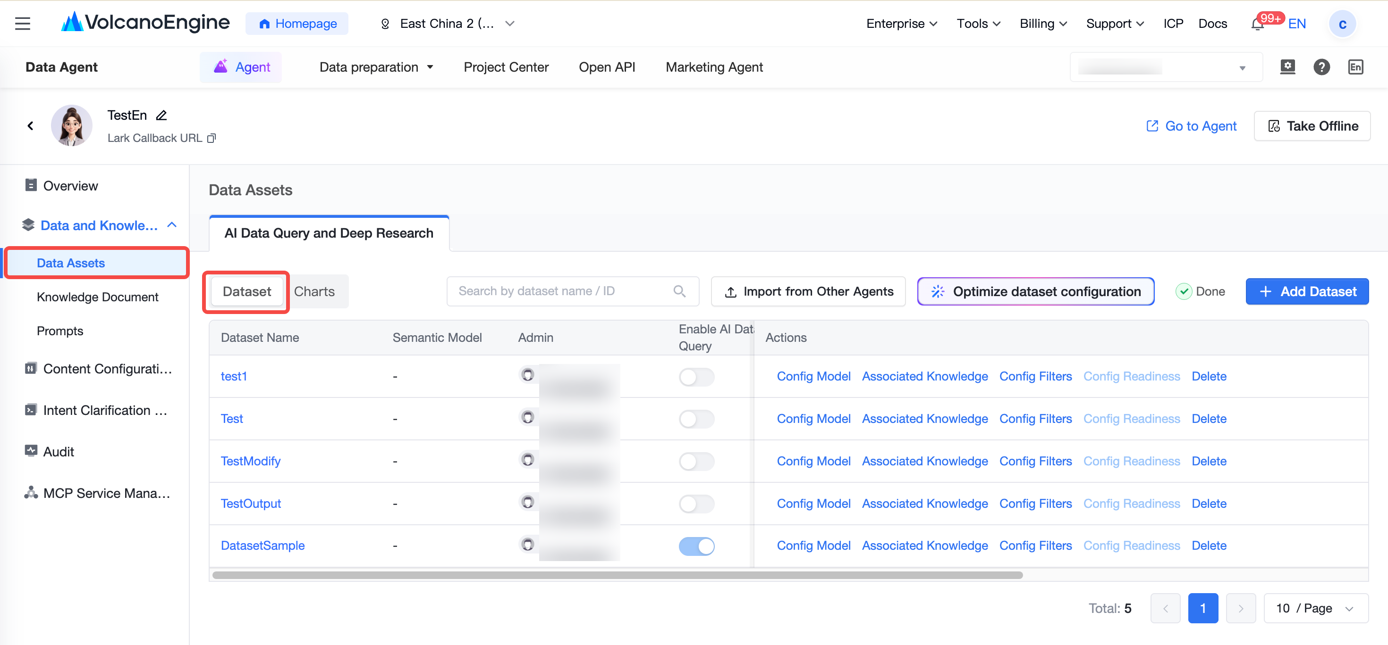The height and width of the screenshot is (645, 1388).
Task: Copy the Lark Callback URL
Action: point(212,138)
